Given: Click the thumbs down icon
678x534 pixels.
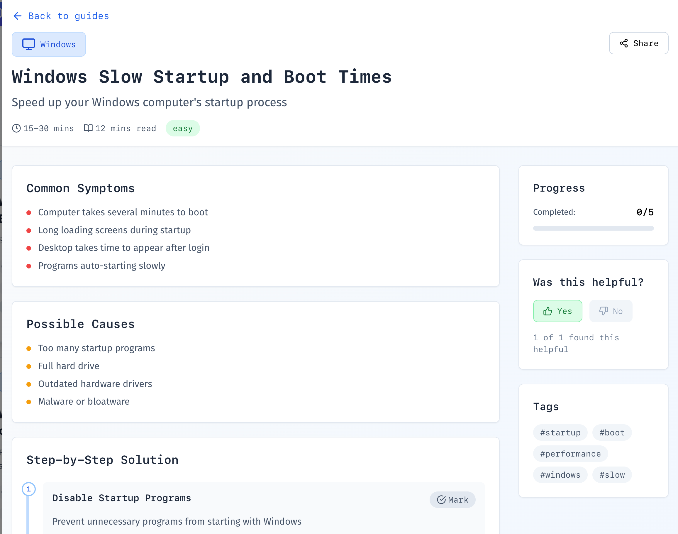Looking at the screenshot, I should tap(603, 311).
